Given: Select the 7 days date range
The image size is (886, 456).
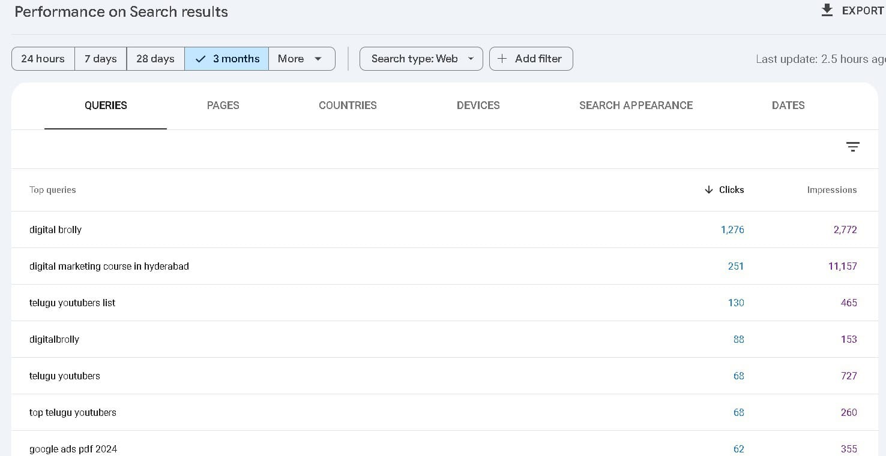Looking at the screenshot, I should (100, 59).
